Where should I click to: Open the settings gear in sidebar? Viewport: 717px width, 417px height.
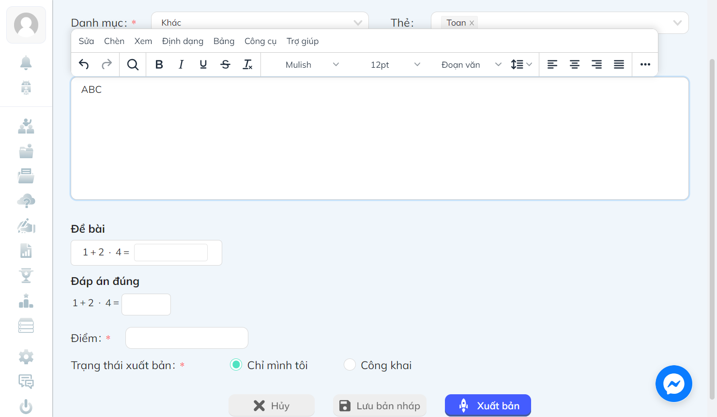(26, 357)
